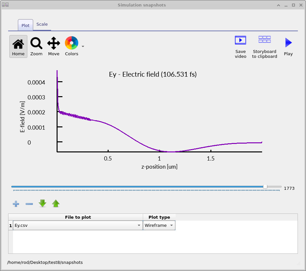Select the Plot tab

(25, 25)
